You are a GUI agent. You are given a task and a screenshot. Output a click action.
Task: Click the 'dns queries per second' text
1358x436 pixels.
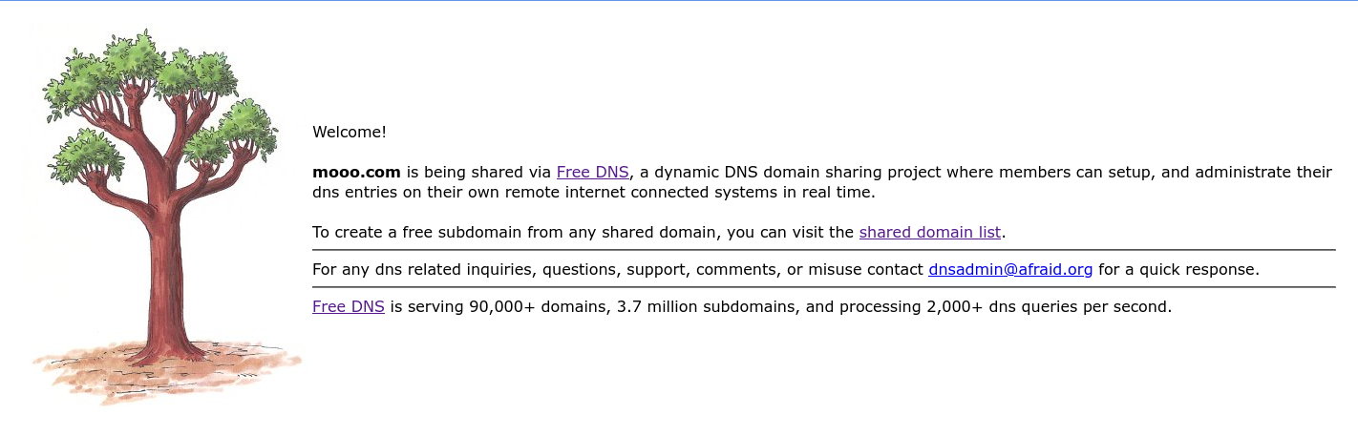1079,307
